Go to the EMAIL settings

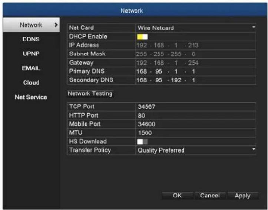coord(31,68)
